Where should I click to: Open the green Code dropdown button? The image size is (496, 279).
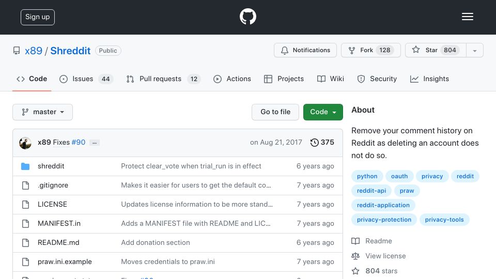coord(323,112)
